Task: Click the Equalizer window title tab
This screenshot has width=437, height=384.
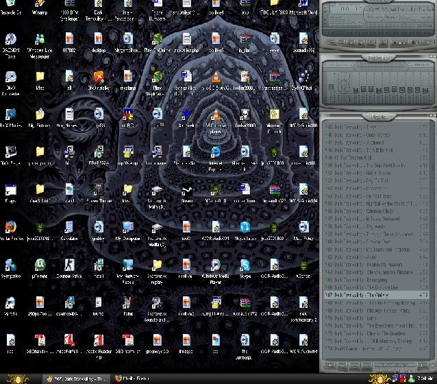Action: 379,58
